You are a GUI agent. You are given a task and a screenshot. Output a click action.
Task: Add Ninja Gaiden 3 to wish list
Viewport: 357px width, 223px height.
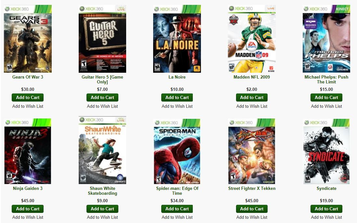tap(28, 217)
